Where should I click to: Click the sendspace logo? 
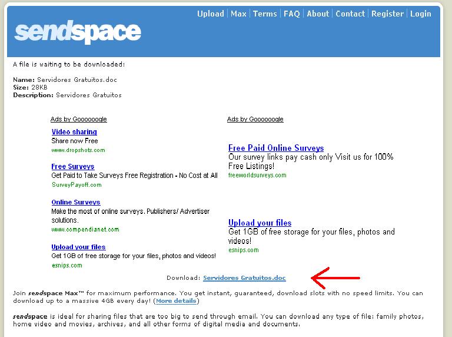tap(78, 32)
